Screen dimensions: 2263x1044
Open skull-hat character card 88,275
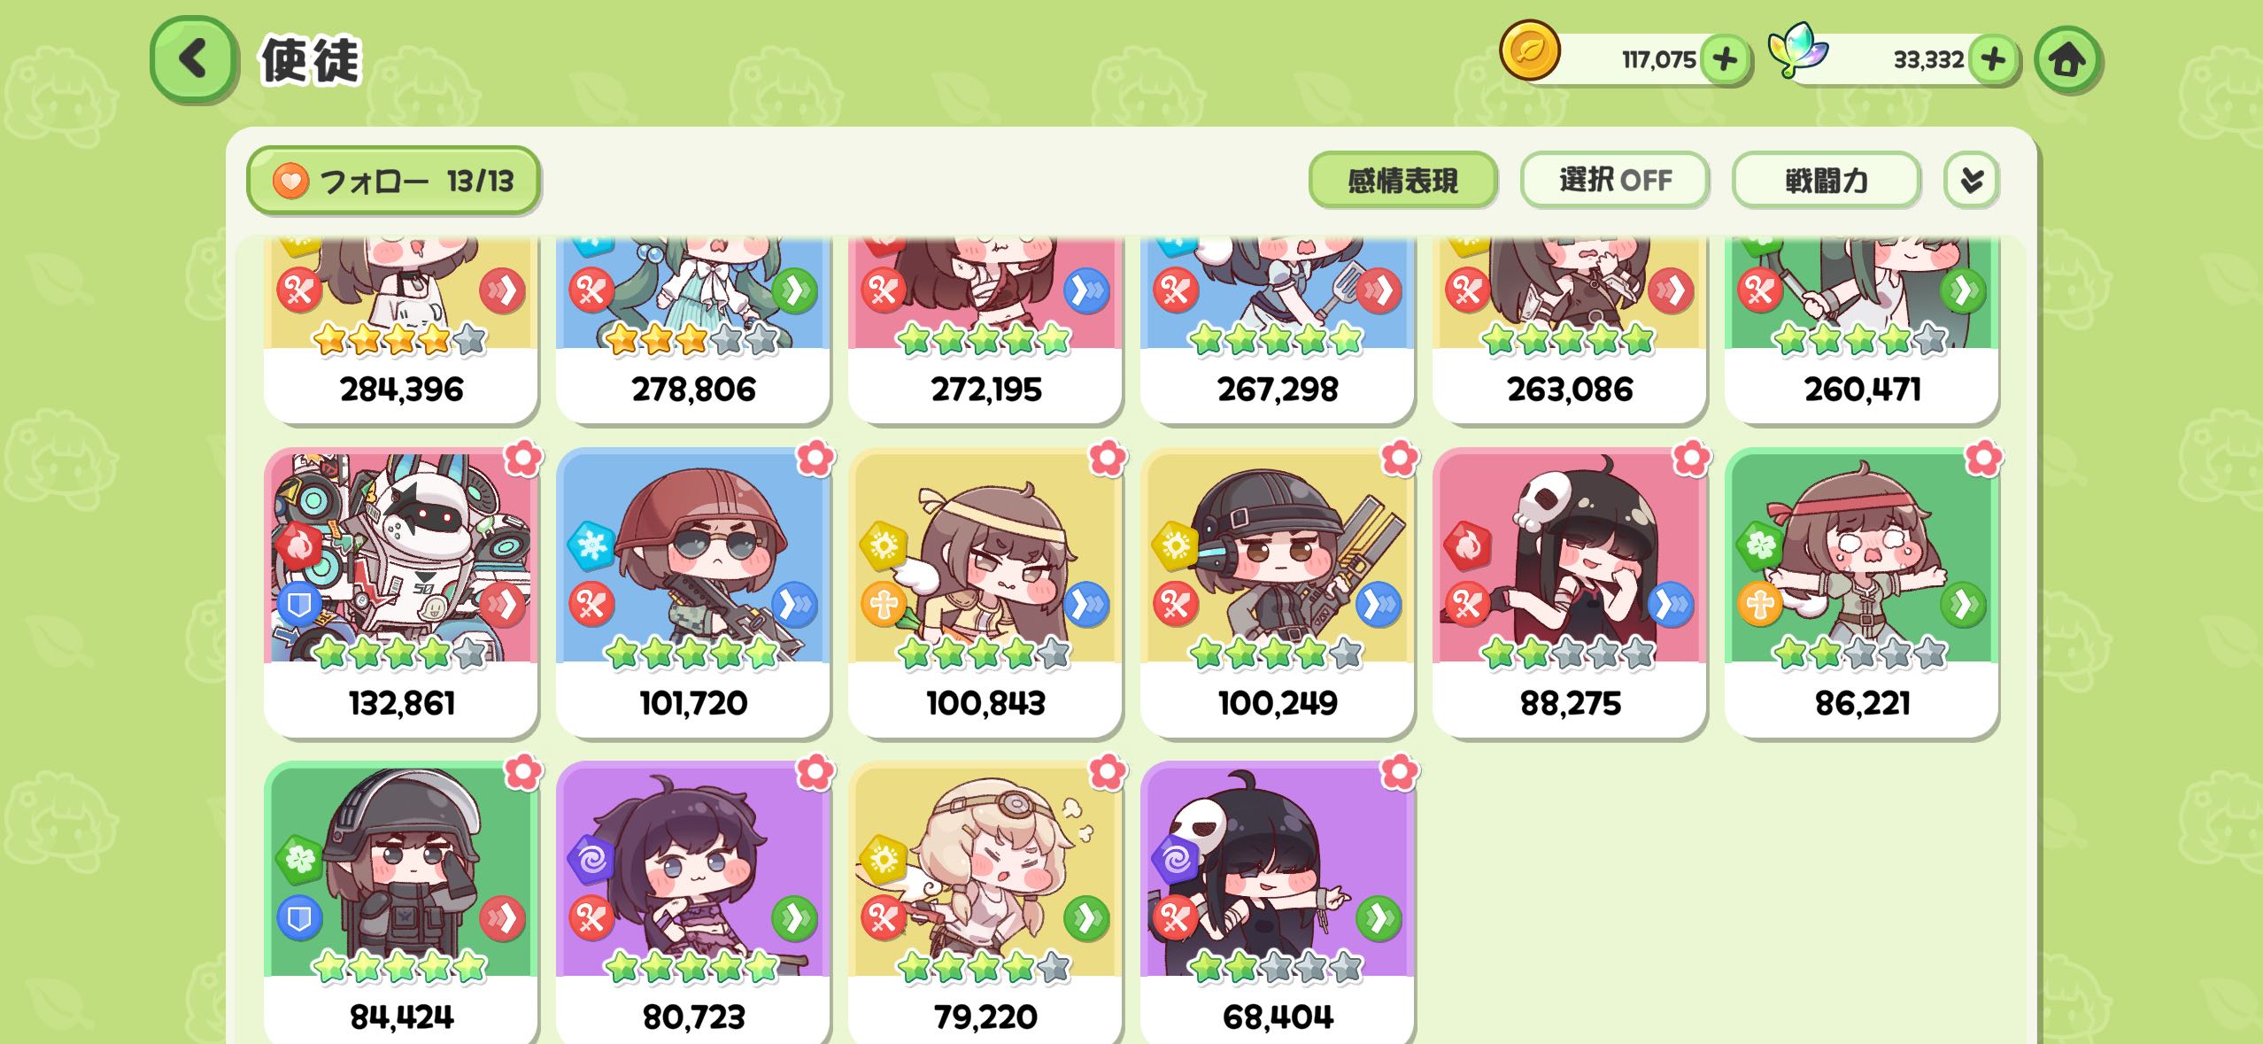point(1570,592)
